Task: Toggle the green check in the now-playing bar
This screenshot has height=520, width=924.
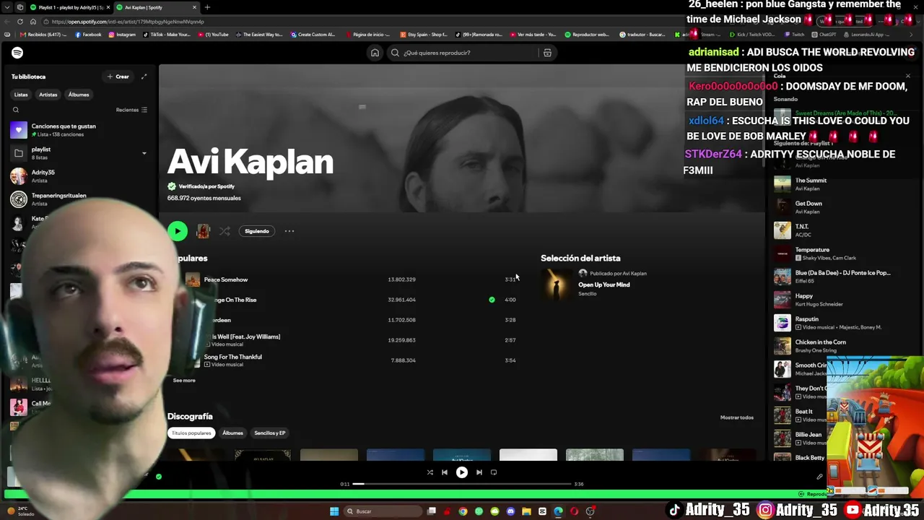Action: click(159, 477)
